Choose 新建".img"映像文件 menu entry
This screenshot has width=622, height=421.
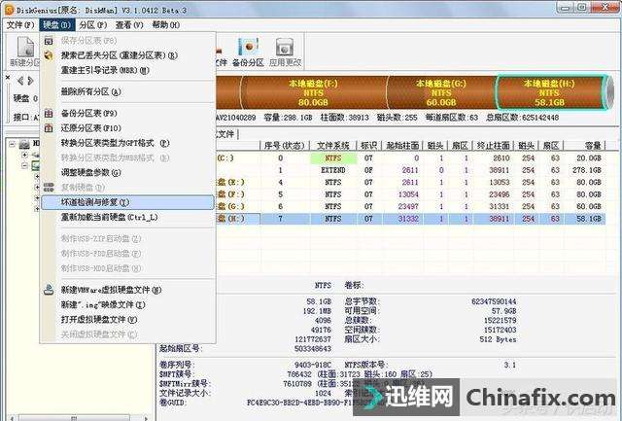103,304
